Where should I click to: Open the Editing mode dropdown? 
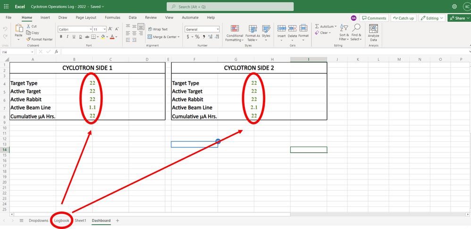432,18
